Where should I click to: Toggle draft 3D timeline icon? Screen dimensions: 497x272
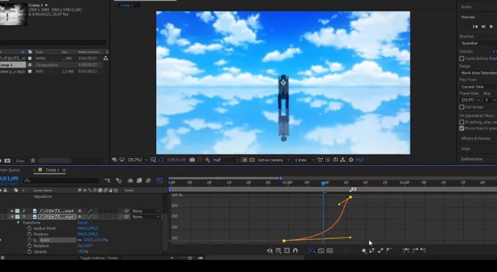click(119, 181)
